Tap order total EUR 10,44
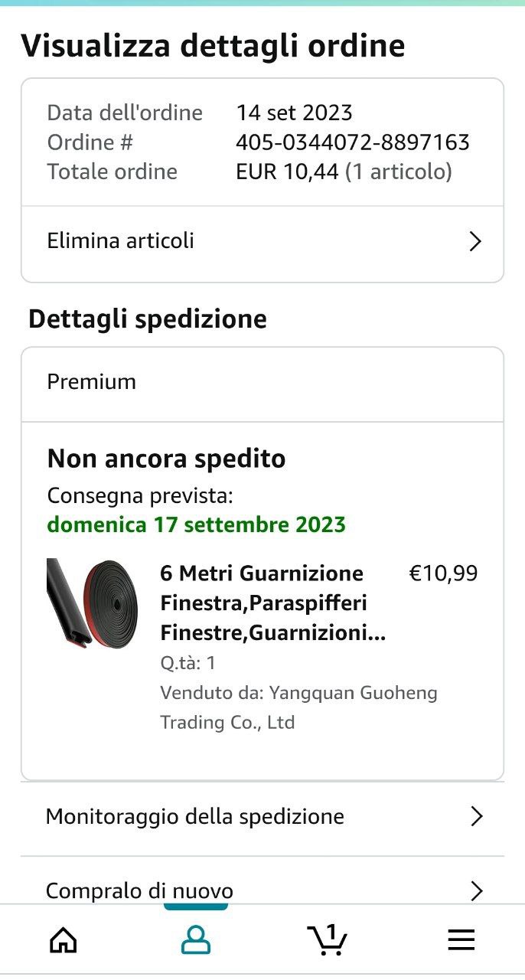The height and width of the screenshot is (980, 525). tap(287, 171)
